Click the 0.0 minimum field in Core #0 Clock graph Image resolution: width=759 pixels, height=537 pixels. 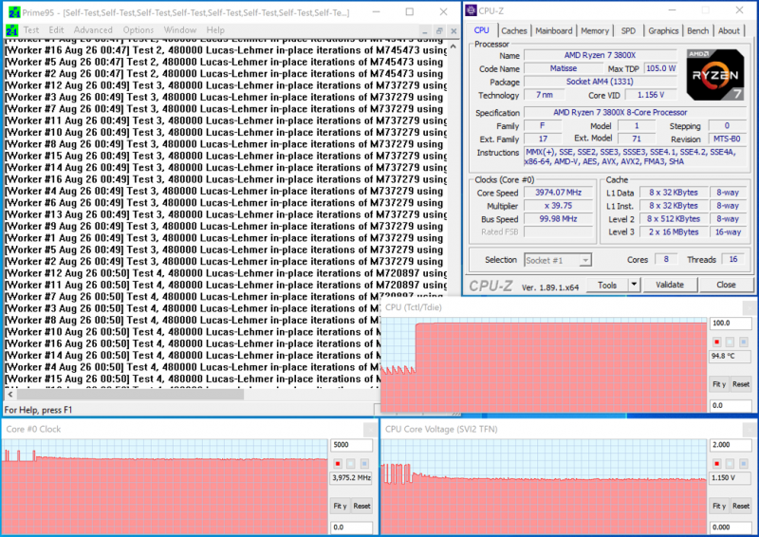tap(351, 527)
